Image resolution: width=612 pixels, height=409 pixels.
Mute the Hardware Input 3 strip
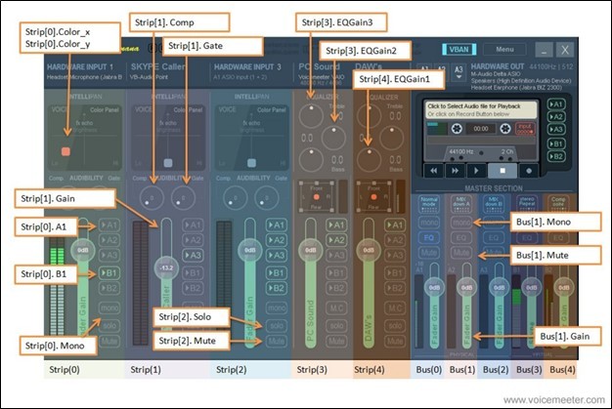click(277, 342)
